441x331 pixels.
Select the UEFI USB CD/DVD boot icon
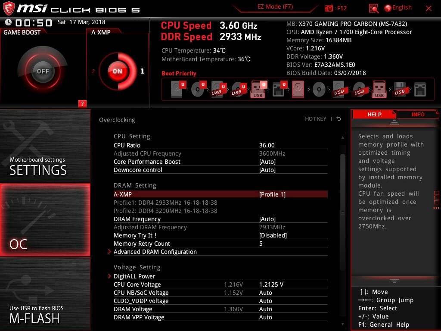click(239, 89)
